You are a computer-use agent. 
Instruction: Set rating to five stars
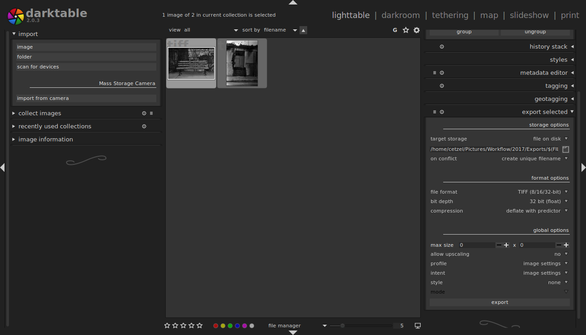(x=200, y=326)
